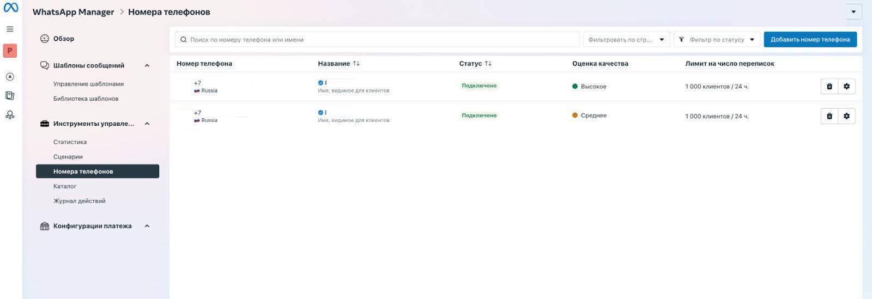Viewport: 872px width, 299px height.
Task: Open the top-right account dropdown arrow
Action: tap(853, 11)
